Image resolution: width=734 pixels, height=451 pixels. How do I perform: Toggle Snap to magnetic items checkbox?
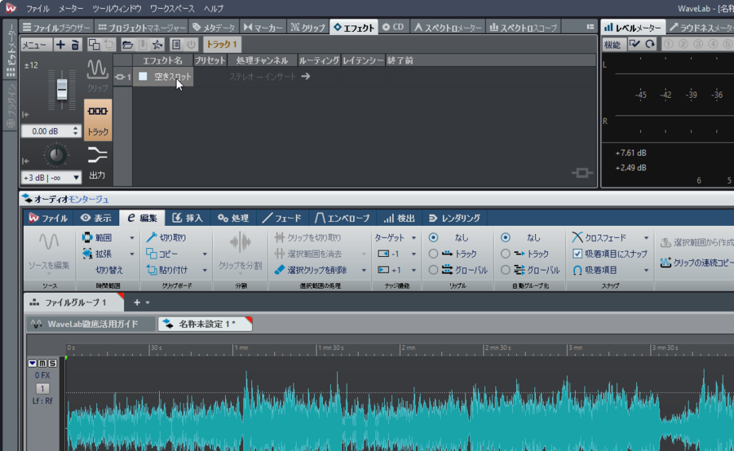[577, 254]
